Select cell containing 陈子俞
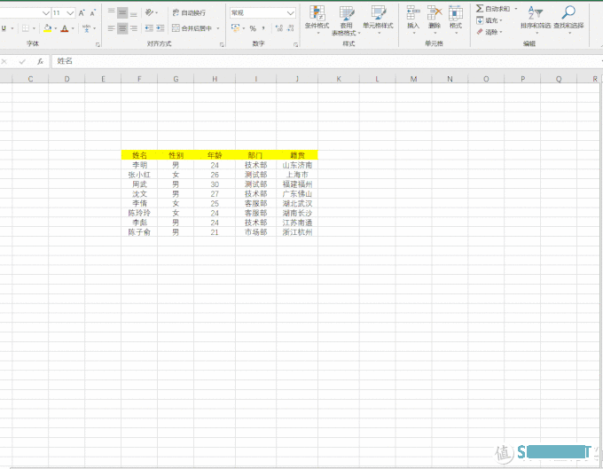The width and height of the screenshot is (603, 469). [x=139, y=232]
